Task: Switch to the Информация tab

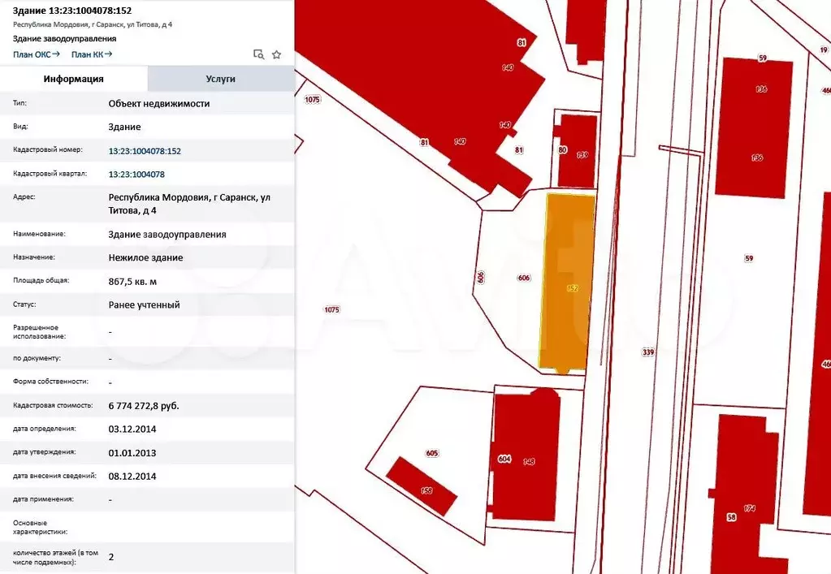Action: (74, 79)
